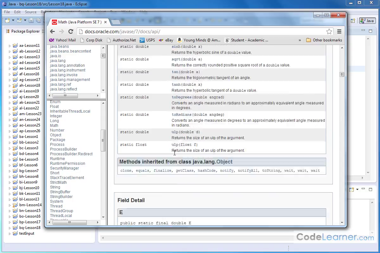The width and height of the screenshot is (380, 253).
Task: Open the toDegrees method link
Action: pos(181,97)
